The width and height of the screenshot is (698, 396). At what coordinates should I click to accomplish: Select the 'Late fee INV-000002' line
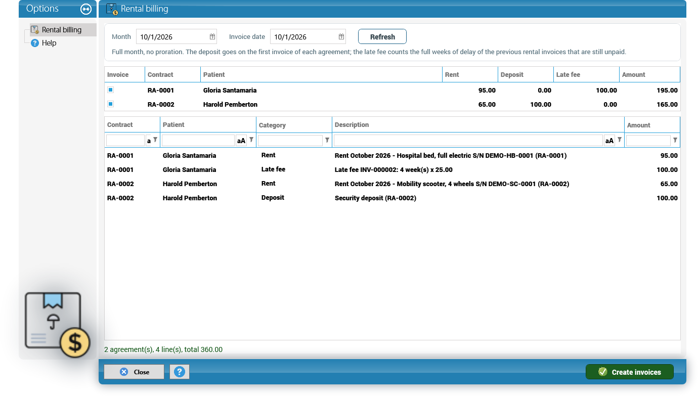click(392, 169)
